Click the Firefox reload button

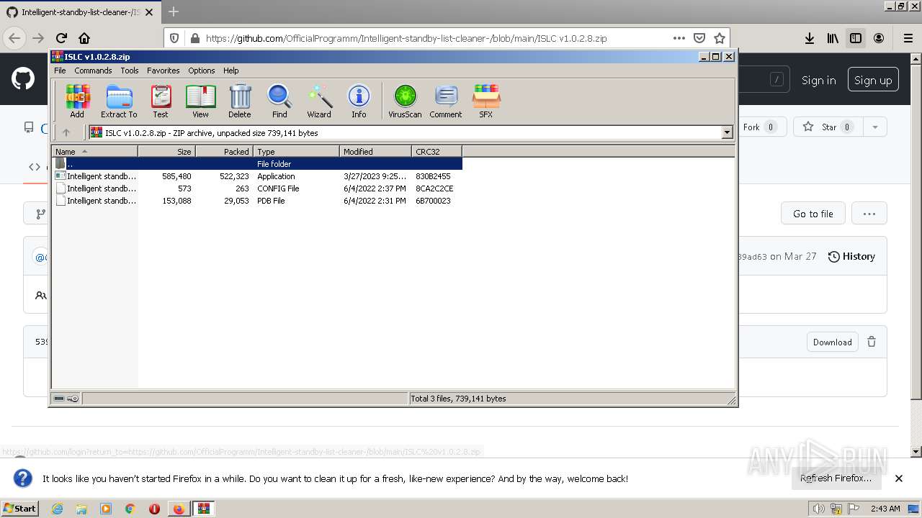click(61, 38)
